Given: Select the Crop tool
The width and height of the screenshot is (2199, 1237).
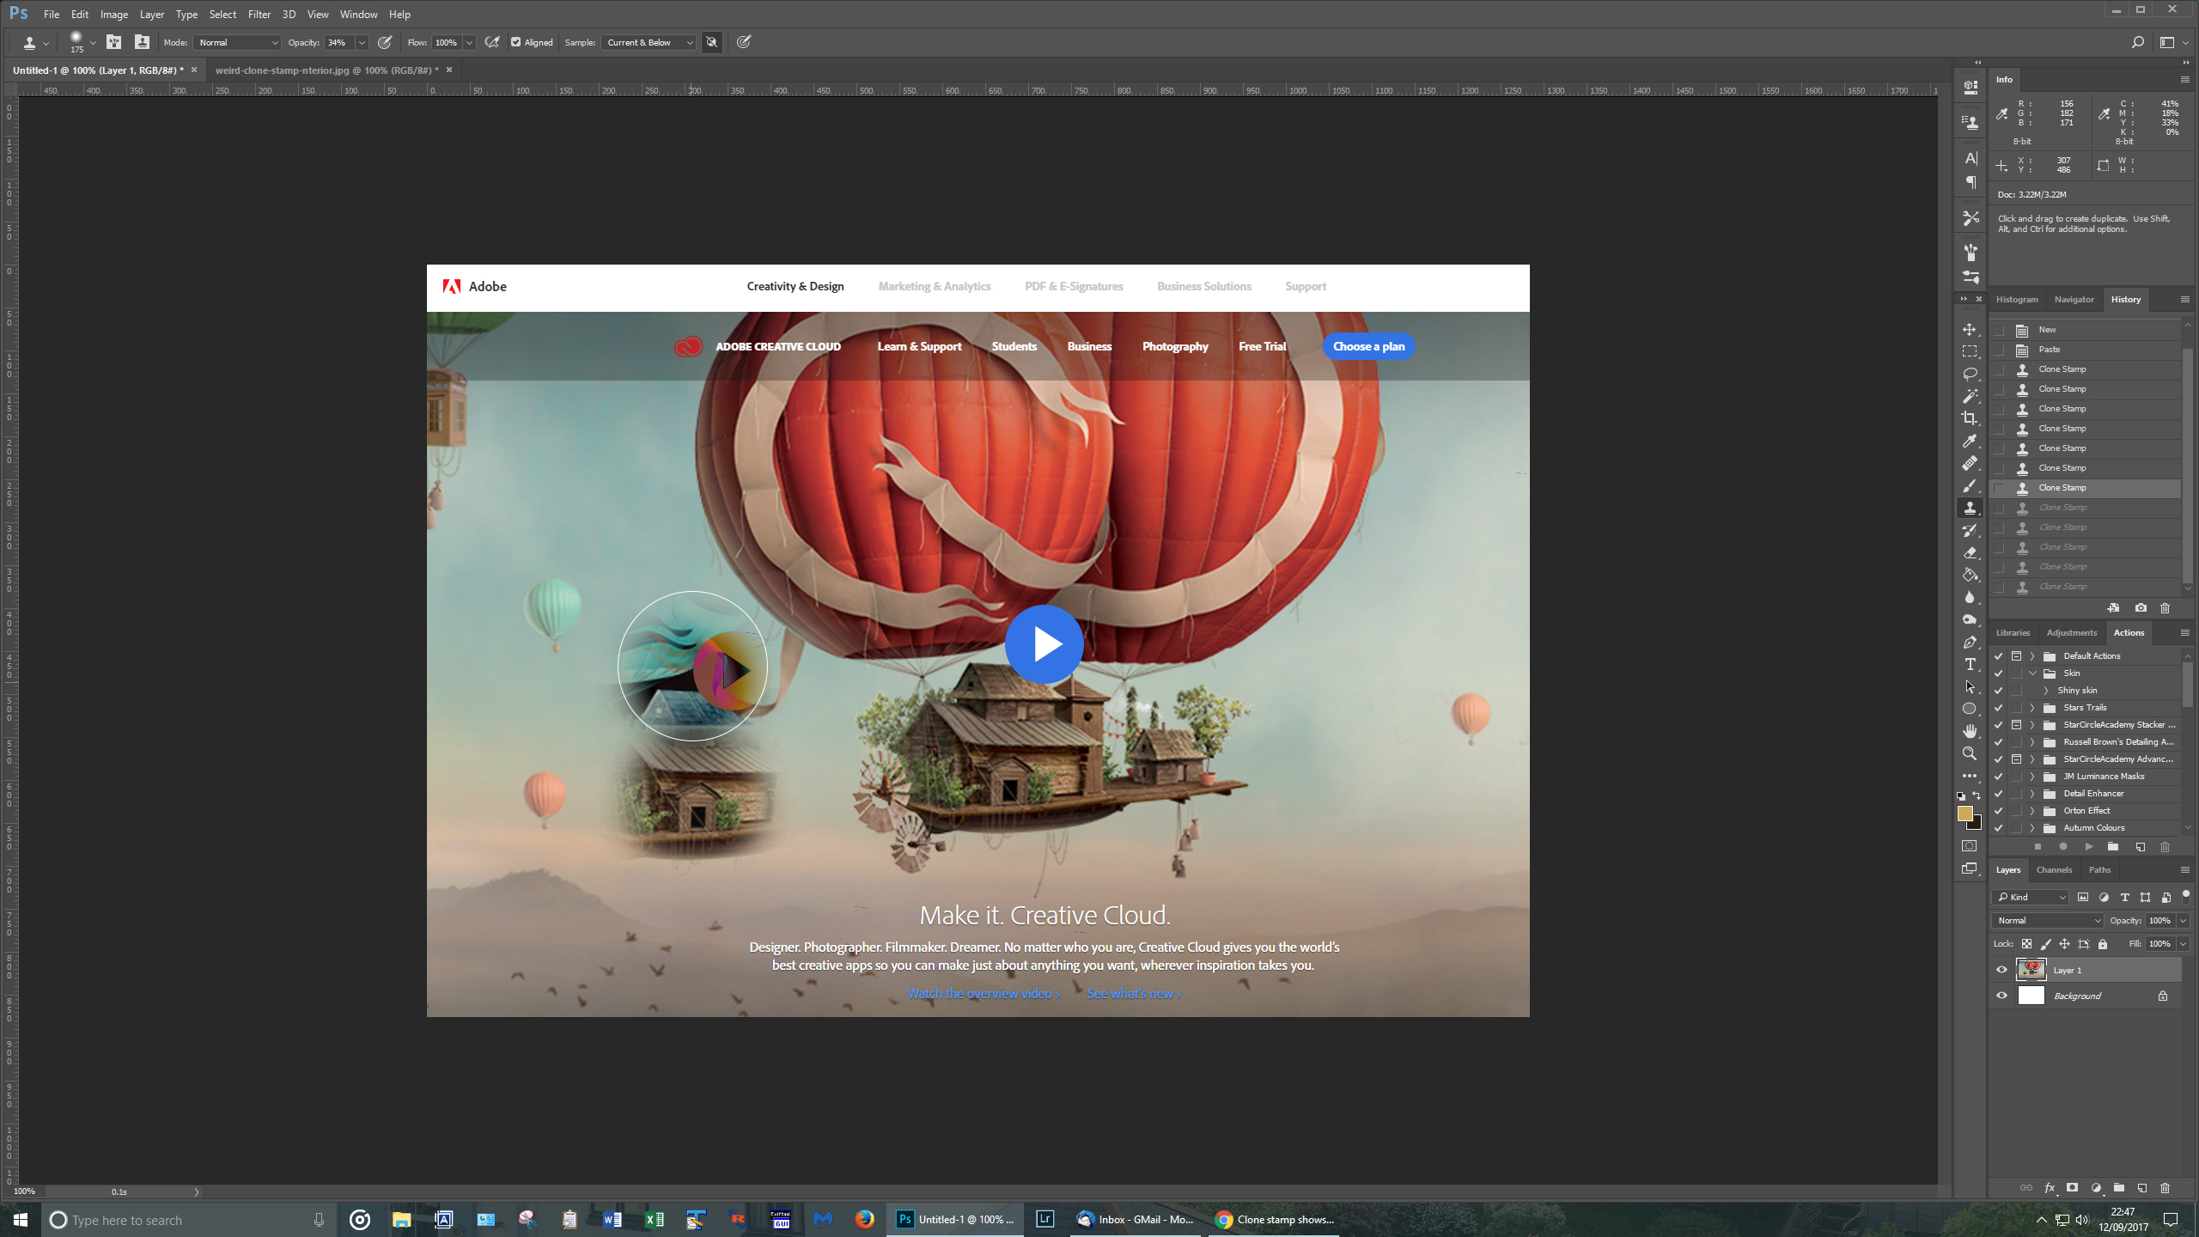Looking at the screenshot, I should tap(1970, 418).
